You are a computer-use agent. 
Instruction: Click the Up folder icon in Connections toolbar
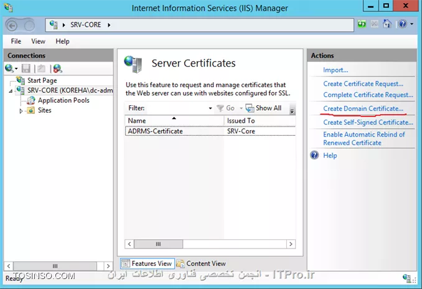[41, 69]
